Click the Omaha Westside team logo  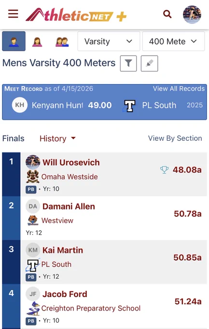pyautogui.click(x=33, y=177)
